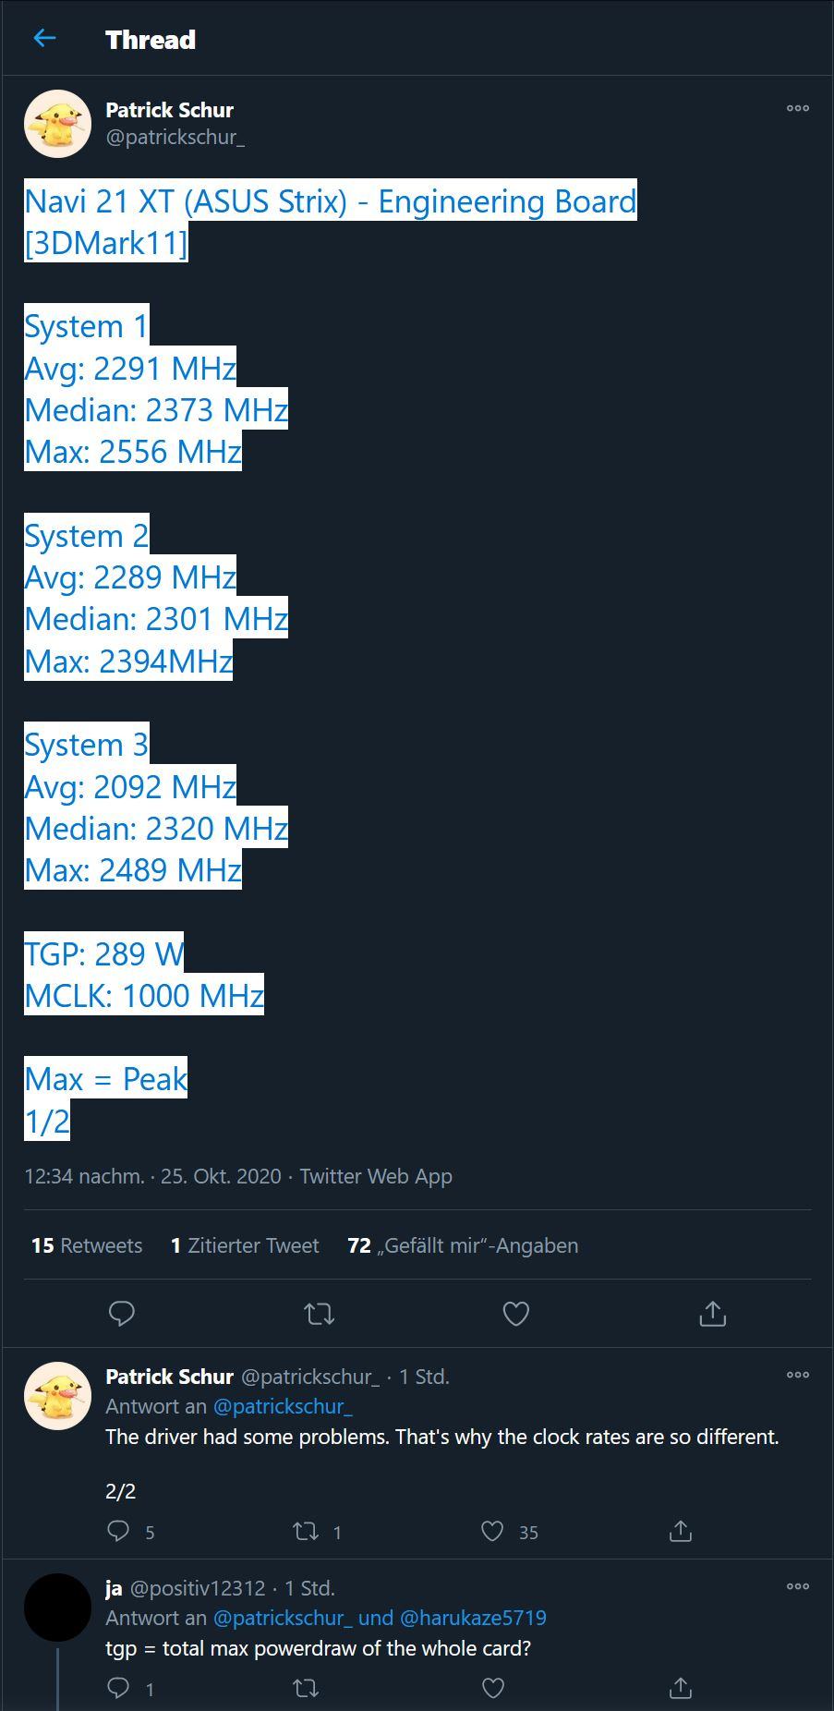Open the 1 Zitierter Tweet link
The height and width of the screenshot is (1711, 834).
tap(245, 1245)
